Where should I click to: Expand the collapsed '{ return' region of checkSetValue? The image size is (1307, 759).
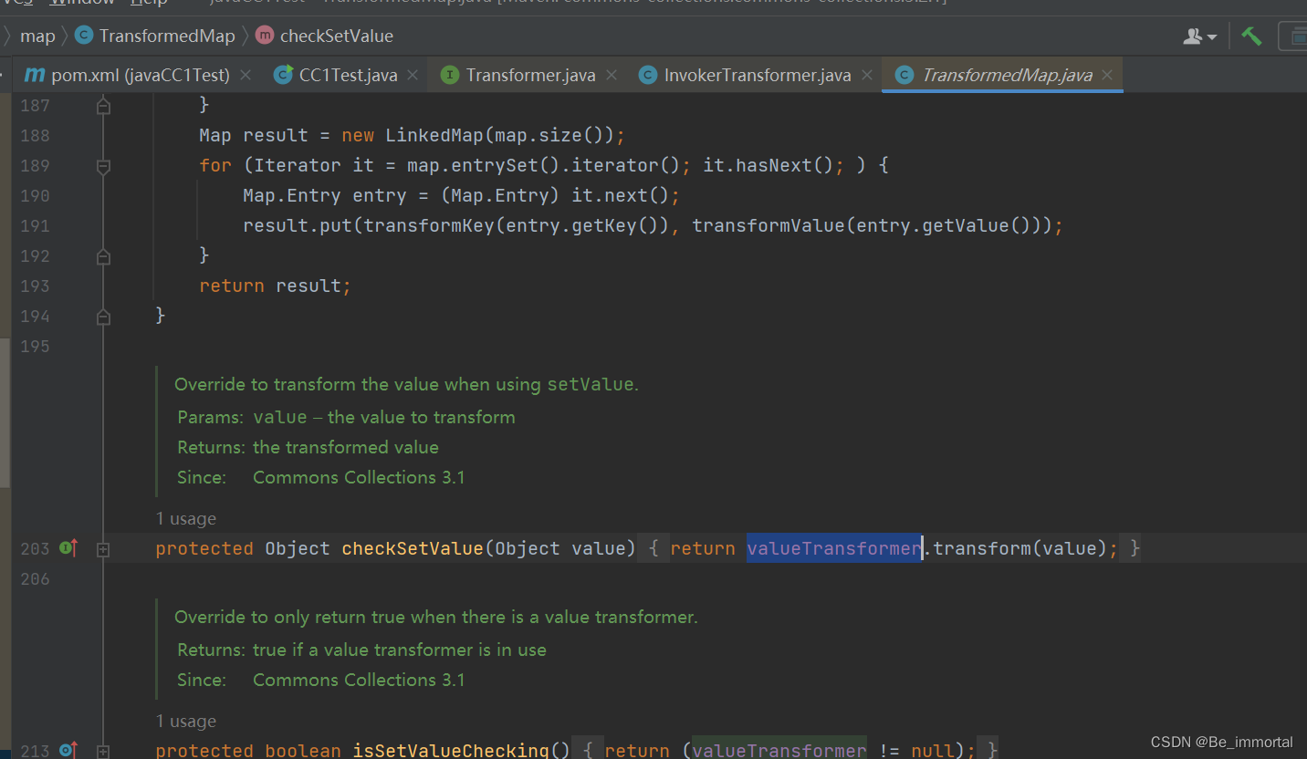tap(653, 548)
